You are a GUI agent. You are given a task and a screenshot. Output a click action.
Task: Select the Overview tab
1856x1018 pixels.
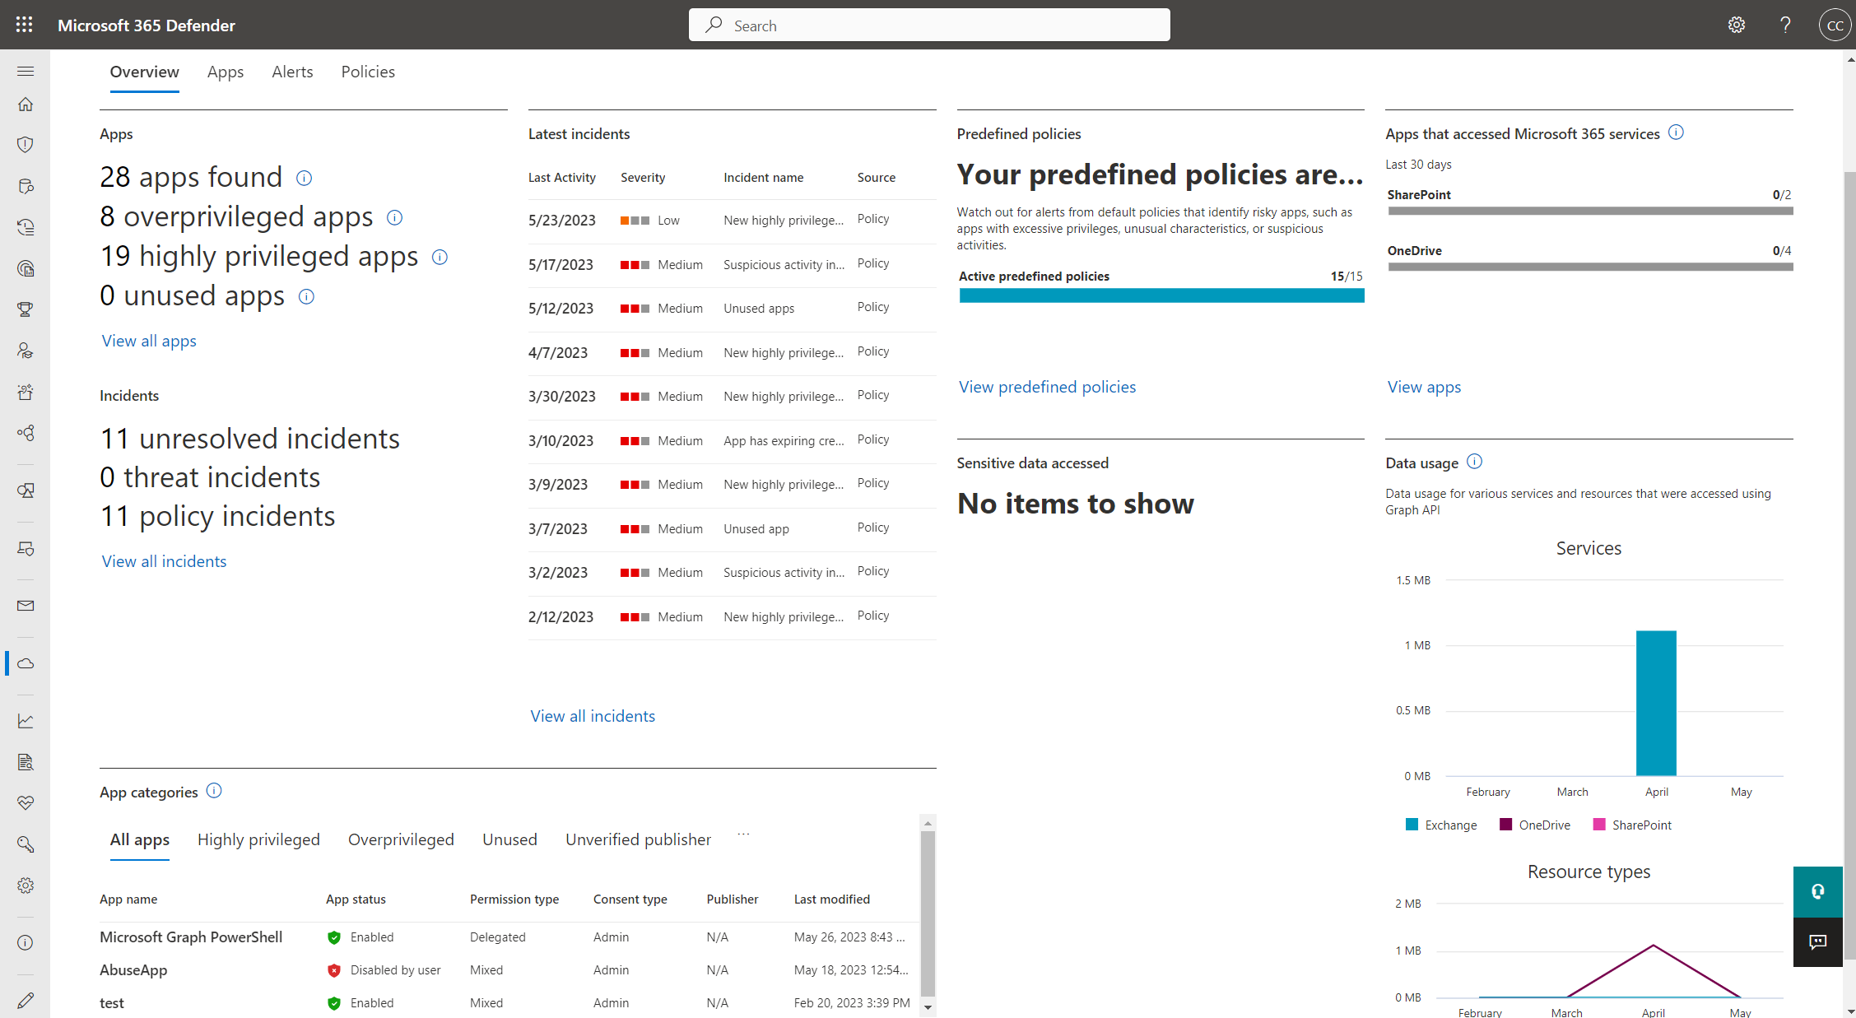coord(144,72)
